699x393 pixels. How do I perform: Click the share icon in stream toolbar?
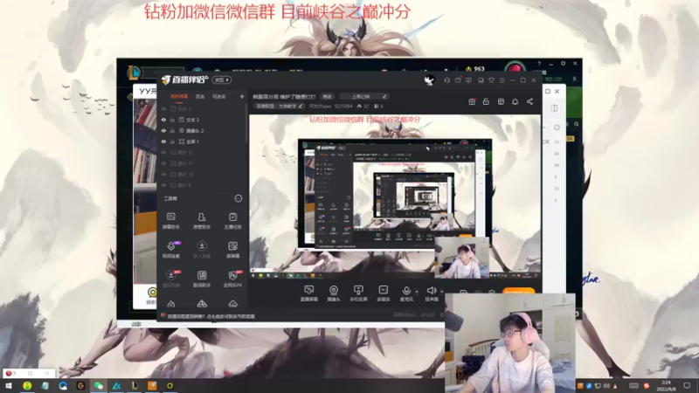click(529, 101)
